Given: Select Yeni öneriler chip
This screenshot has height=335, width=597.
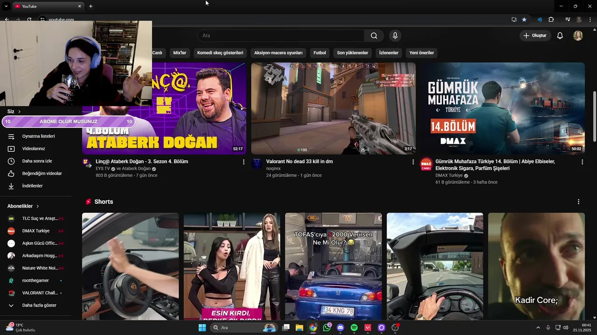Looking at the screenshot, I should click(422, 53).
